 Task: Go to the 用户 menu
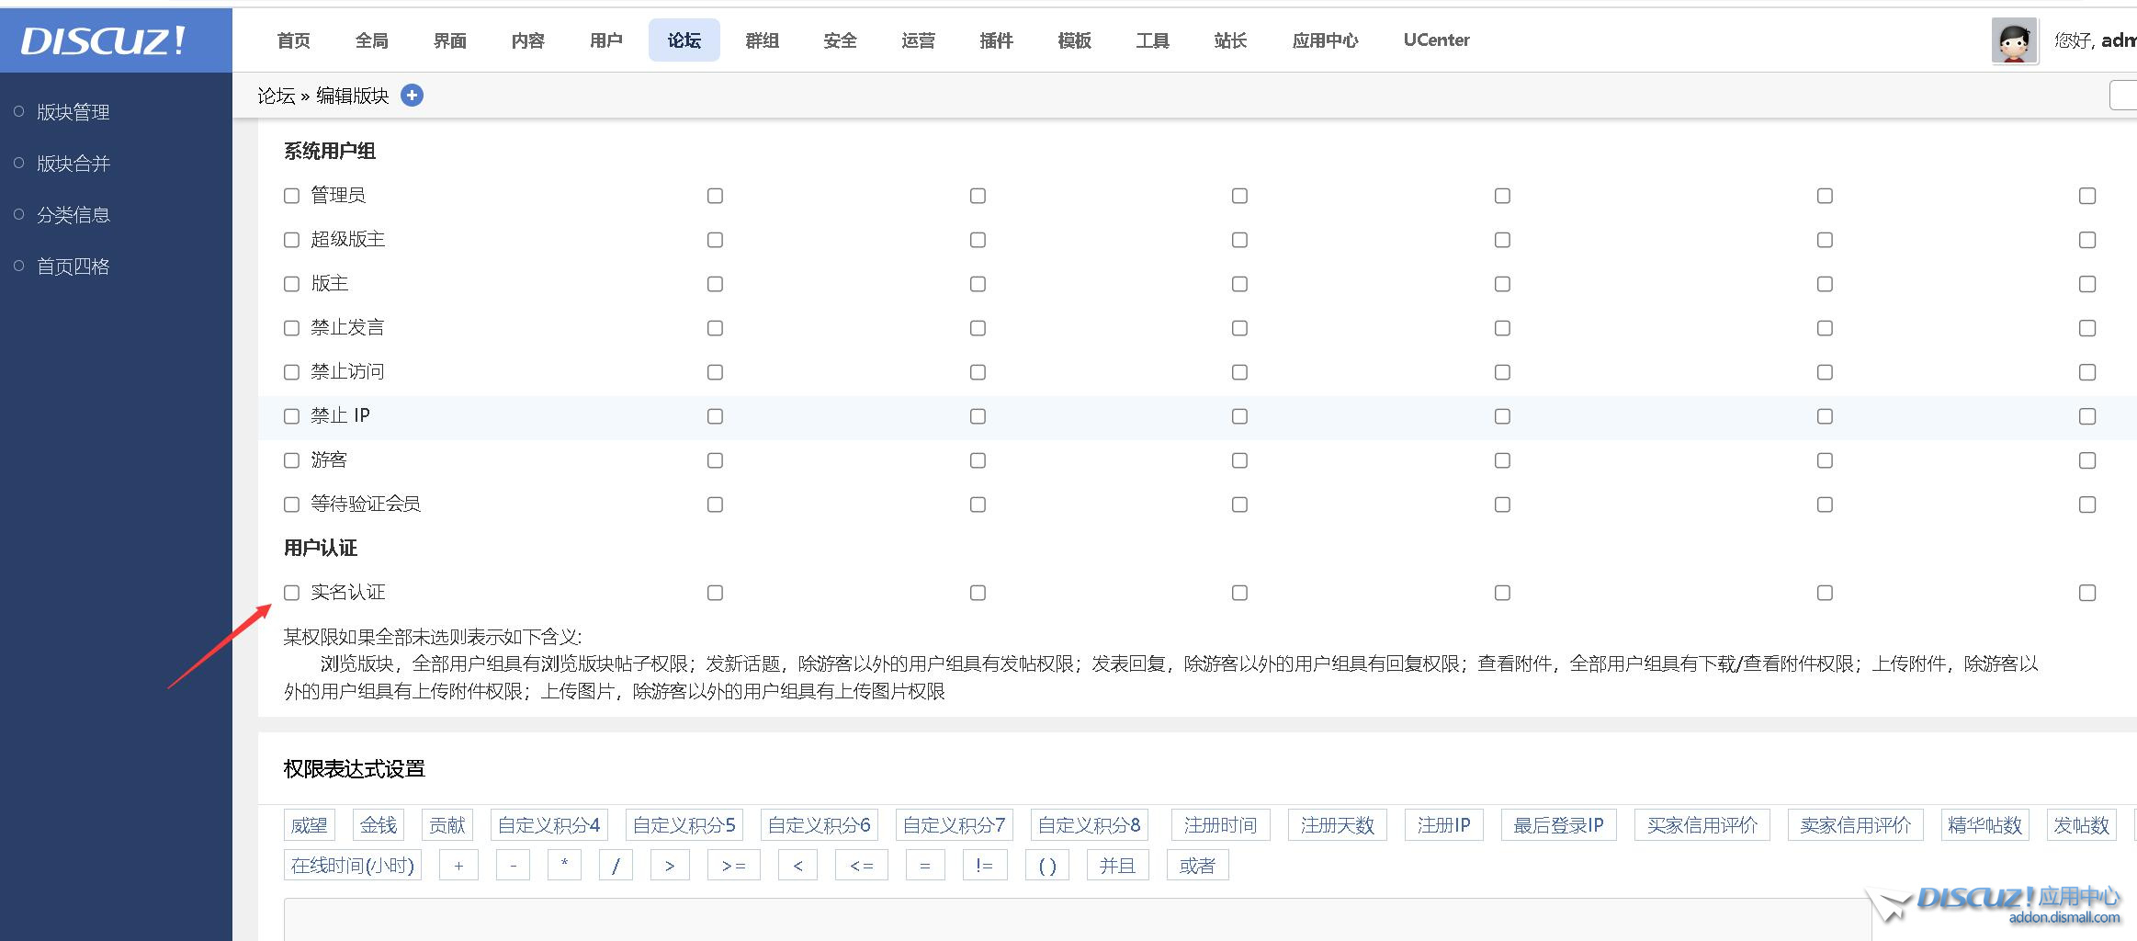(x=606, y=40)
